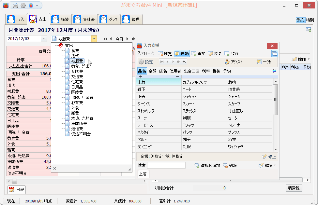Open the 集計表 tab
Viewport: 318px width, 205px height.
click(85, 19)
